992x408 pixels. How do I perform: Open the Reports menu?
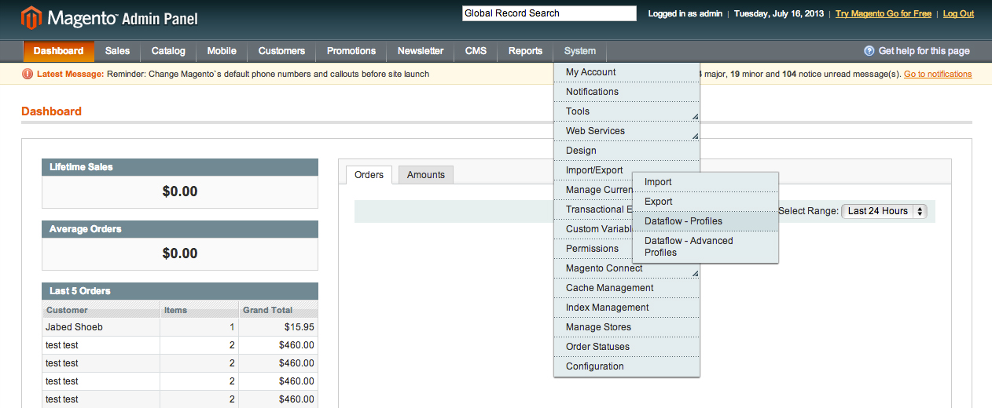[525, 51]
